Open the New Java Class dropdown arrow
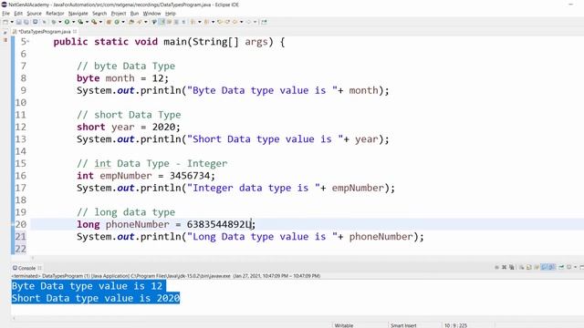Screen dimensions: 584x328 coord(123,22)
